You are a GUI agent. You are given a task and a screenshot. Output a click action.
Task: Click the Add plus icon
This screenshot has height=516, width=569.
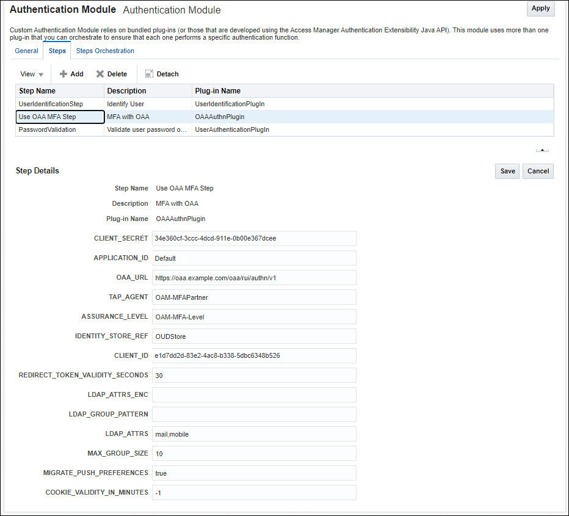pos(63,74)
